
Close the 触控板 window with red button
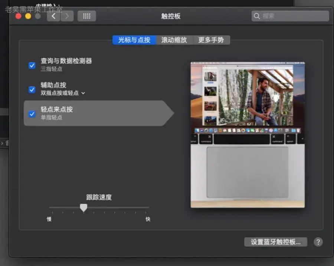[19, 16]
